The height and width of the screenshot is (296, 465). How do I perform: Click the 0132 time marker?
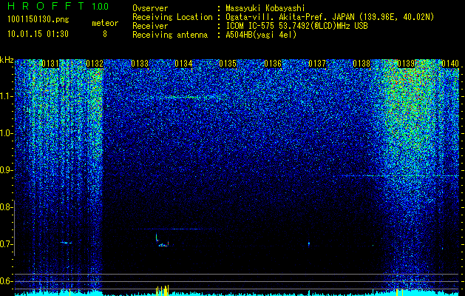tap(95, 64)
